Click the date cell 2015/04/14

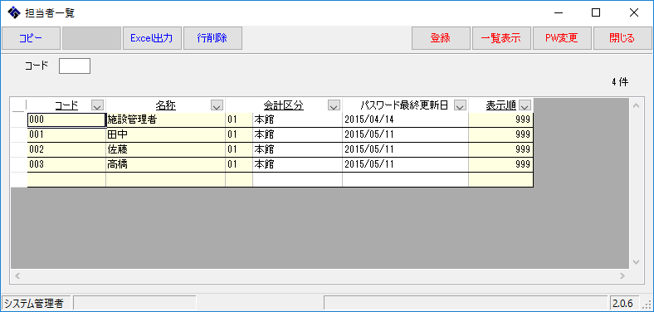pos(405,119)
